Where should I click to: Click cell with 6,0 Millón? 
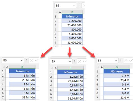click(x=70, y=94)
